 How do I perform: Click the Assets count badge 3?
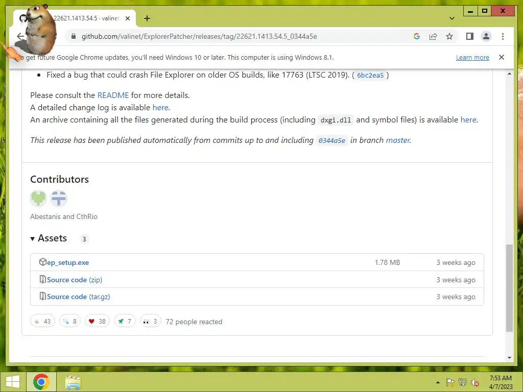(84, 239)
